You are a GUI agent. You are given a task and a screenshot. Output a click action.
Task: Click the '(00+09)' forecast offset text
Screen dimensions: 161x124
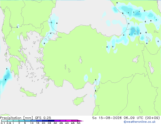coord(152,118)
